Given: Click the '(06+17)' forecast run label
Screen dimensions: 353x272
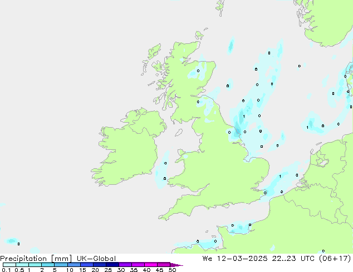Looking at the screenshot, I should click(335, 259).
